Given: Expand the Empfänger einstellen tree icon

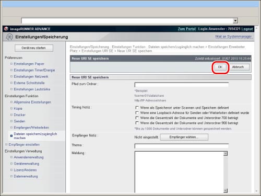Looking at the screenshot, I should coord(6,144).
